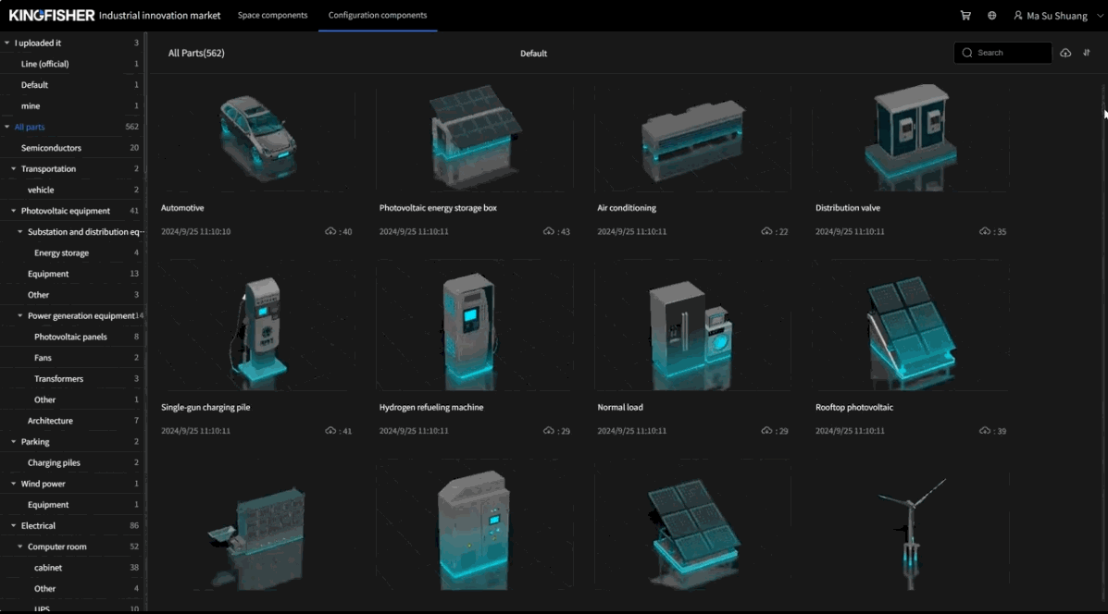Click the Industrial innovation market title

pos(160,16)
